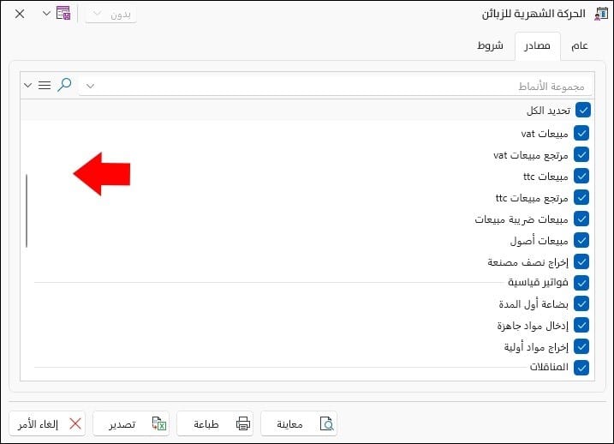The image size is (614, 444).
Task: Toggle the تحديد الكل checkbox
Action: (x=583, y=110)
